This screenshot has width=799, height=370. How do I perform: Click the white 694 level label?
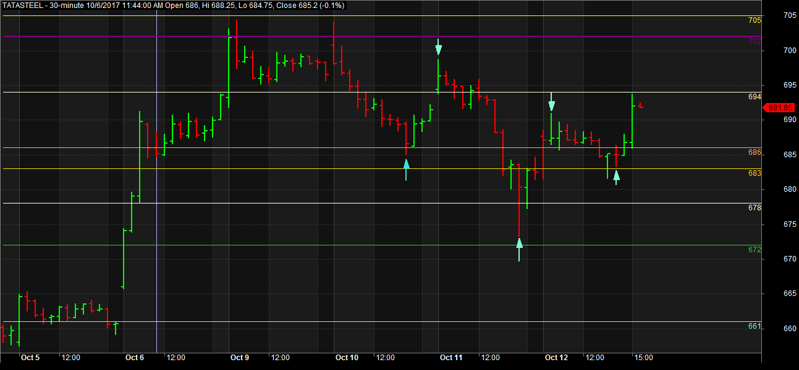(x=755, y=97)
